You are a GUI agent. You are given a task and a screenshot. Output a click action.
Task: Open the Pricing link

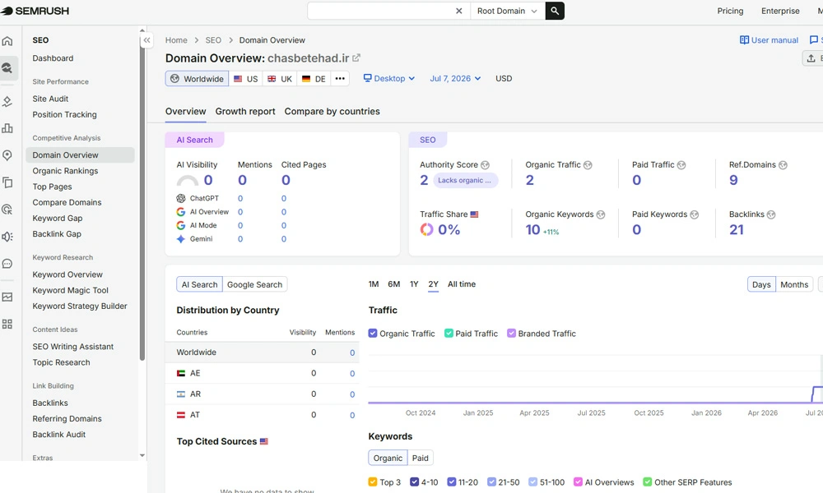tap(730, 11)
